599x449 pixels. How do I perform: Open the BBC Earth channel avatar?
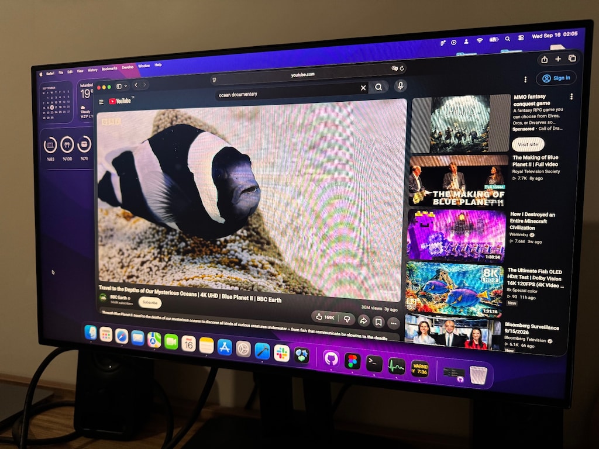[103, 298]
